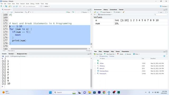
Task: Check the box next to .Rhistory
Action: pyautogui.click(x=95, y=66)
